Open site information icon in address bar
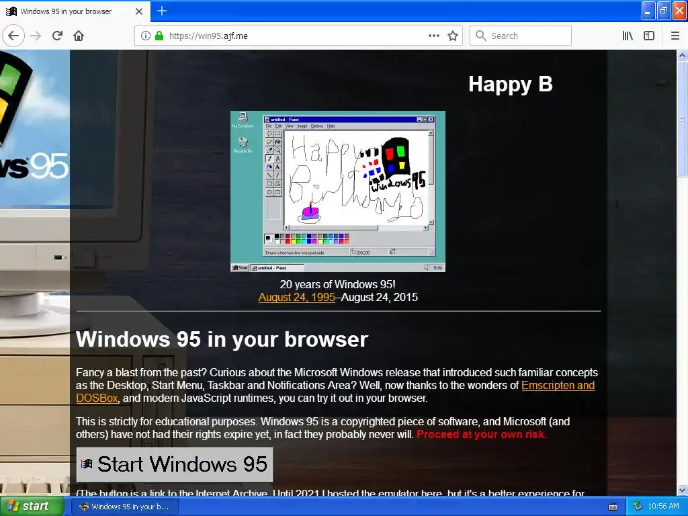Image resolution: width=688 pixels, height=516 pixels. pyautogui.click(x=146, y=36)
